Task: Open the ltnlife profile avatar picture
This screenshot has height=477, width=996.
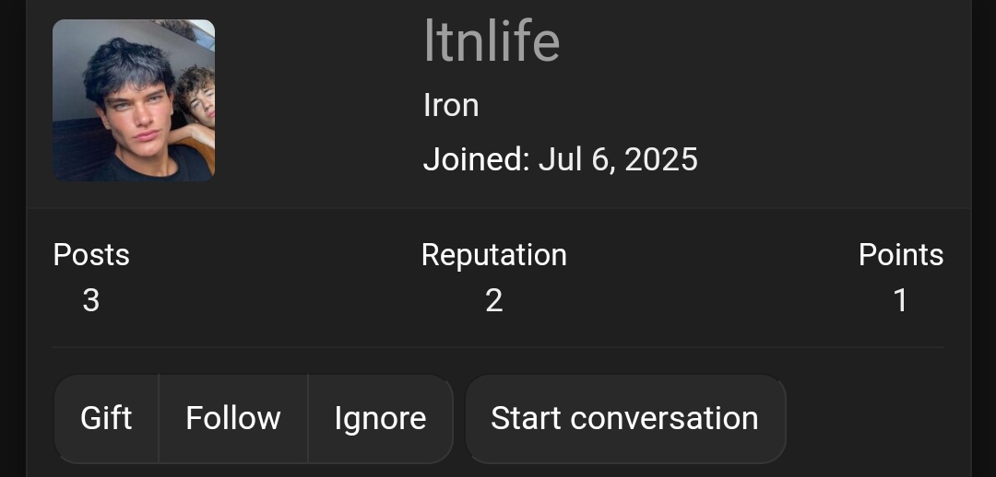Action: click(134, 100)
